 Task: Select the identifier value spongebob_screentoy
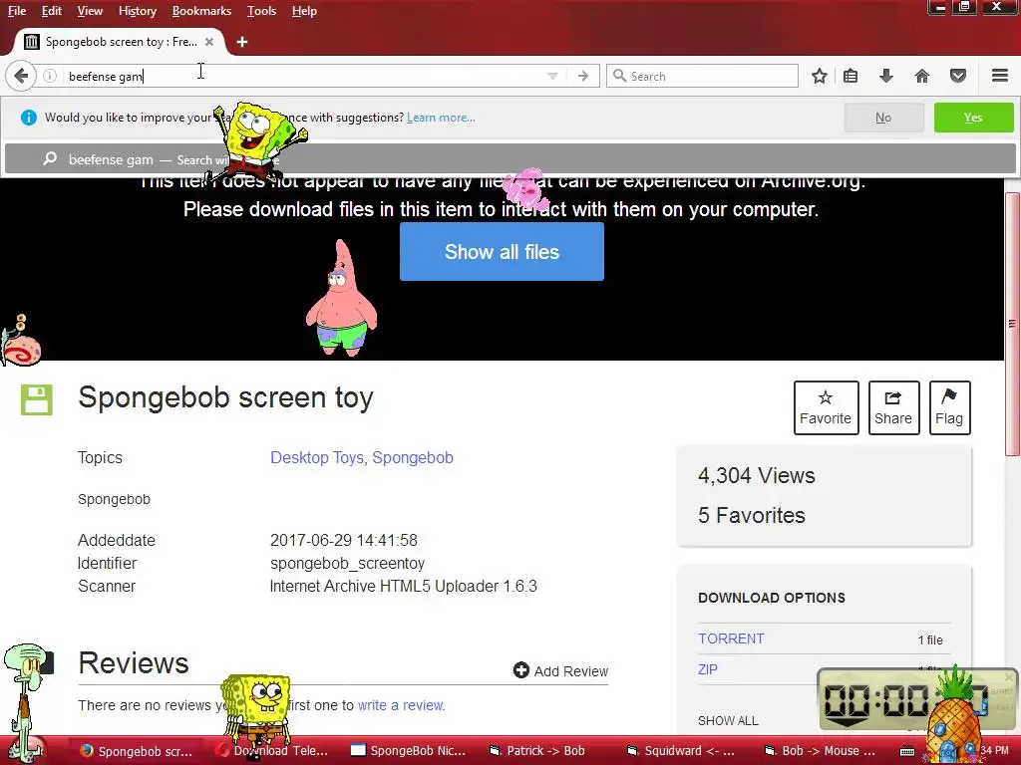coord(347,564)
